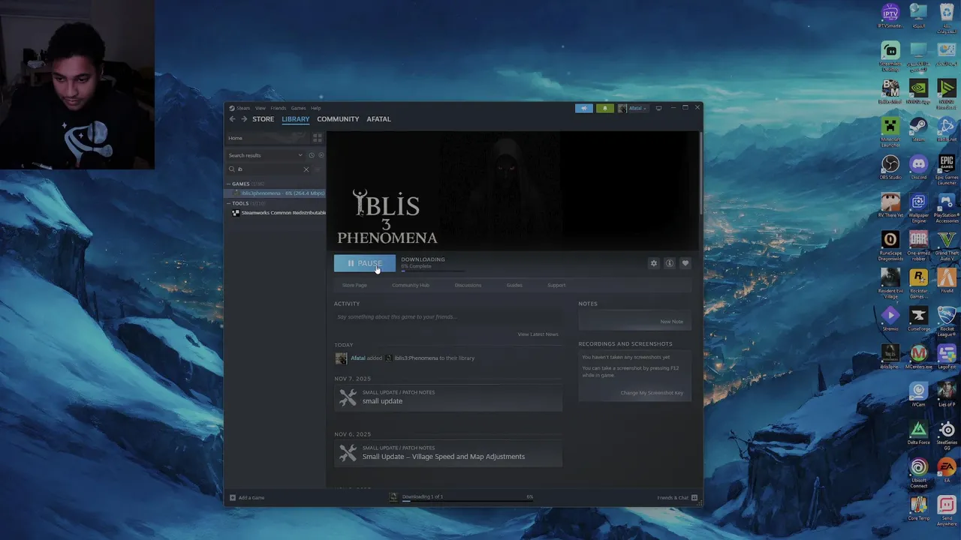The image size is (961, 540).
Task: Open the LIBRARY tab
Action: (x=295, y=119)
